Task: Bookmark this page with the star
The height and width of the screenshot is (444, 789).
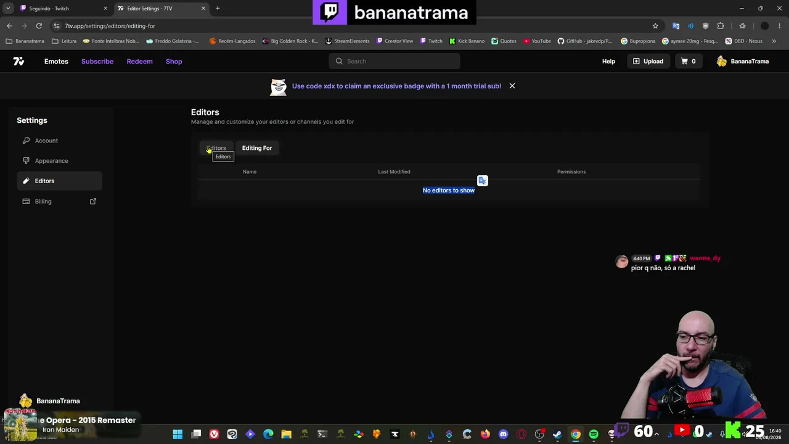Action: pos(655,26)
